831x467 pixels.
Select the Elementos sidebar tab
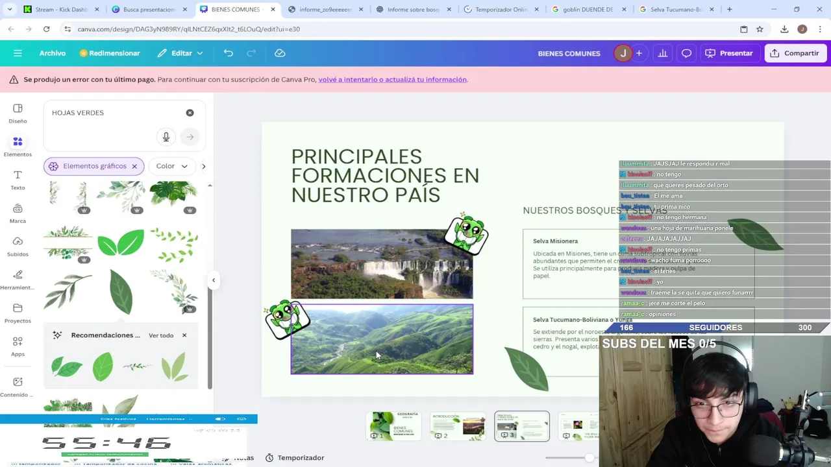18,147
